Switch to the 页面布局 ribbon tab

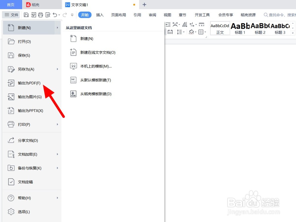(x=119, y=15)
